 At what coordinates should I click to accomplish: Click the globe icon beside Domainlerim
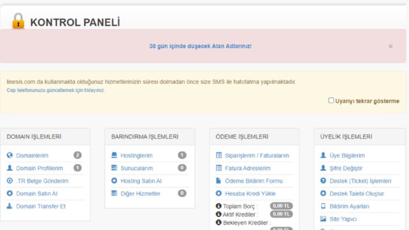coord(10,155)
